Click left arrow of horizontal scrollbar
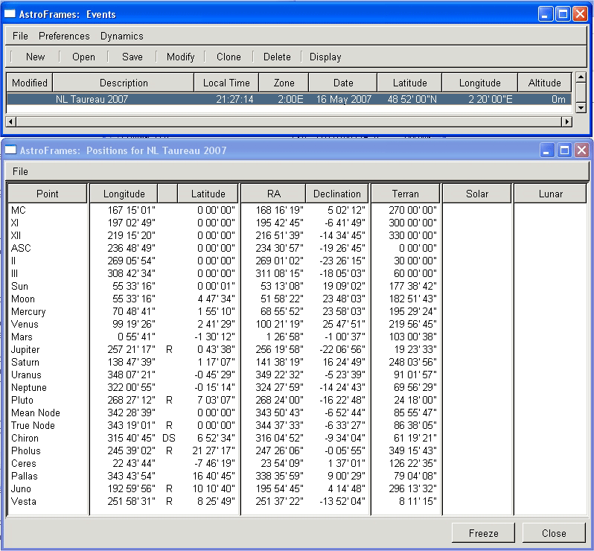Viewport: 594px width, 551px height. click(10, 122)
